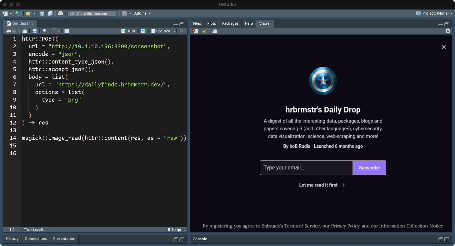Switch to the History tab
The height and width of the screenshot is (246, 455).
click(12, 239)
